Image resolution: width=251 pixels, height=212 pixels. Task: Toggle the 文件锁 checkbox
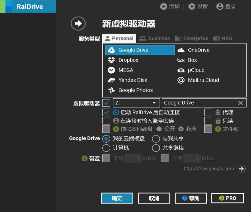(208, 129)
